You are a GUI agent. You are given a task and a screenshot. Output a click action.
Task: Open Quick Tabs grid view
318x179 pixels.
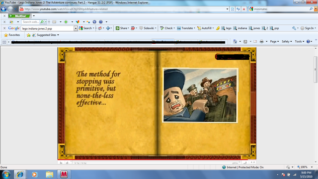[4, 42]
